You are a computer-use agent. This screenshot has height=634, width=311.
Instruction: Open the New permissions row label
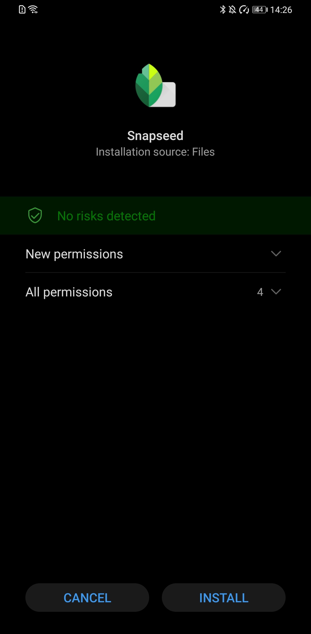coord(74,254)
